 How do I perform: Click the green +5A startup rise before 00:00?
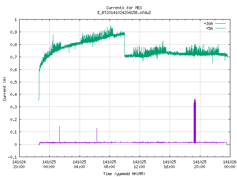[x=39, y=85]
